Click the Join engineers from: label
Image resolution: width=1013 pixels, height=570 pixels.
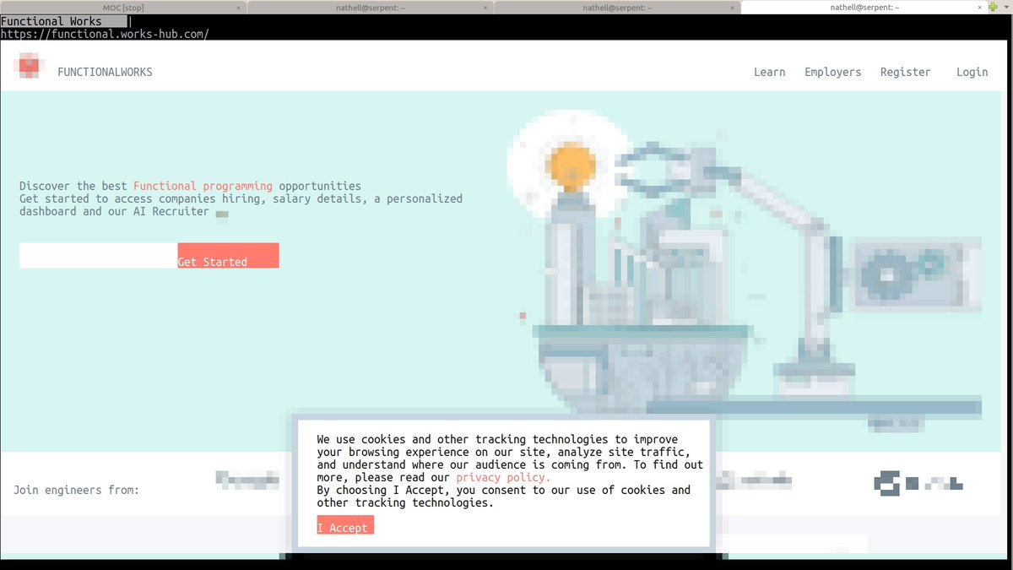pos(76,490)
